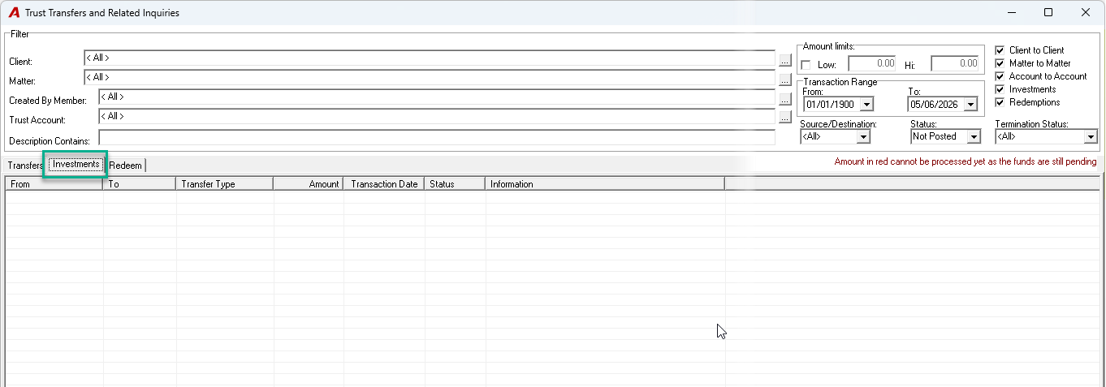Uncheck Account to Account checkbox
Viewport: 1106px width, 387px height.
1000,76
